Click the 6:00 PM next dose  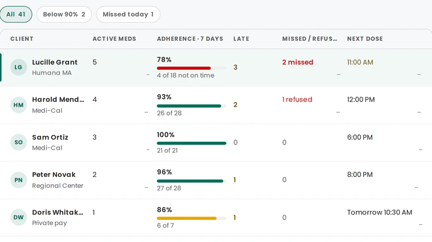click(x=360, y=137)
